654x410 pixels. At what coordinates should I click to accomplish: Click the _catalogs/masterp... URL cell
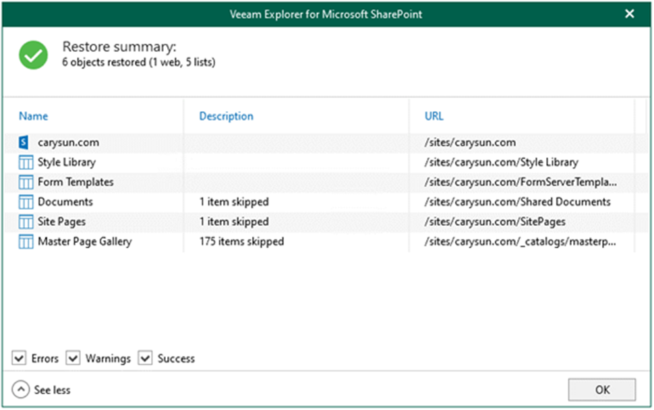(520, 241)
